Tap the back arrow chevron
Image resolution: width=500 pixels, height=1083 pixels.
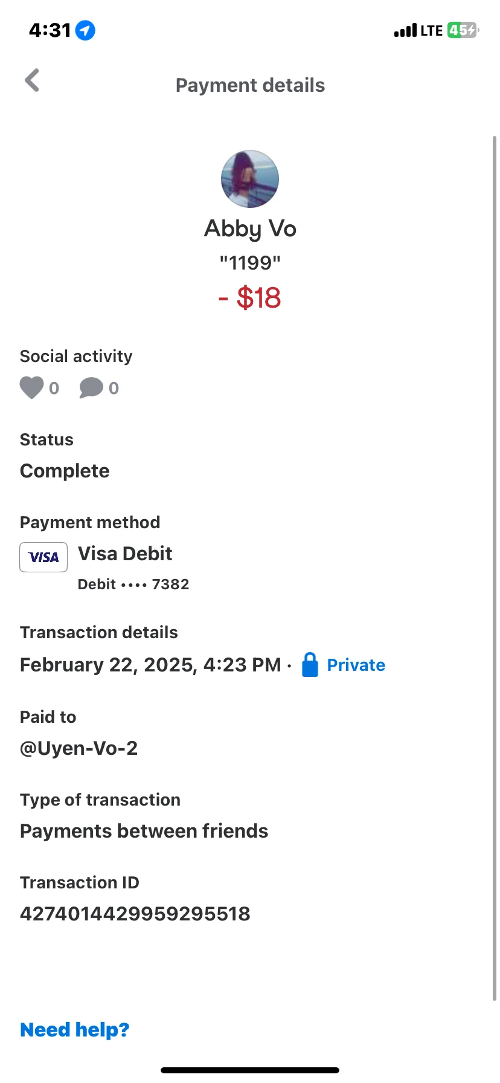pyautogui.click(x=33, y=80)
